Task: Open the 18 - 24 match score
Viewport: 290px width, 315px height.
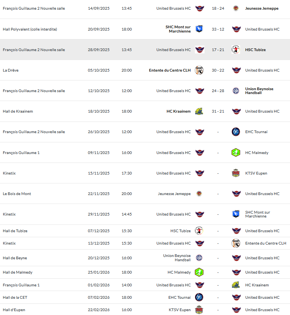Action: [218, 9]
